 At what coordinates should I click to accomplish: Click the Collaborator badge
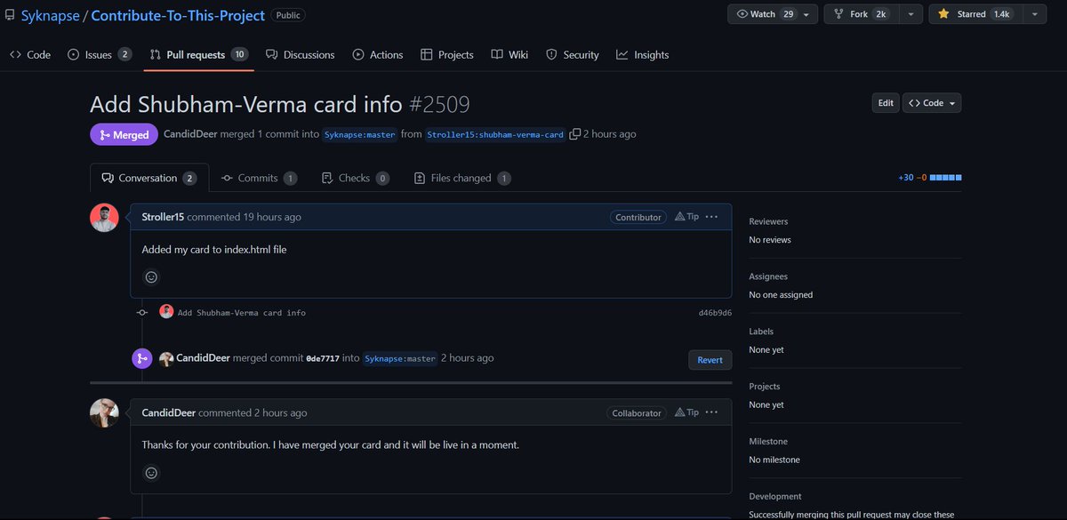pyautogui.click(x=638, y=413)
